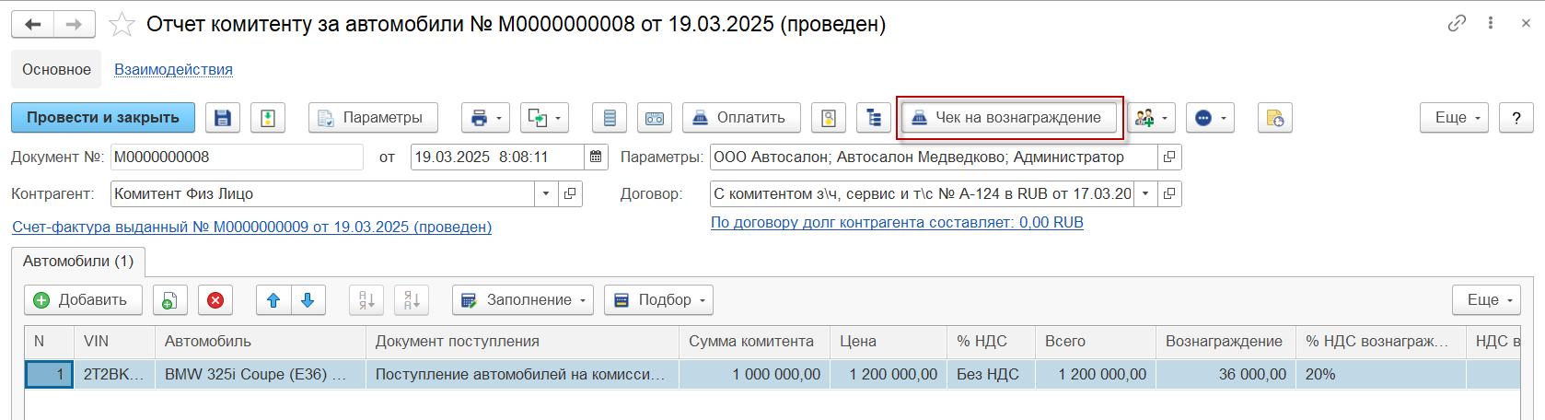Image resolution: width=1545 pixels, height=420 pixels.
Task: Click the Контрагент field
Action: 322,194
